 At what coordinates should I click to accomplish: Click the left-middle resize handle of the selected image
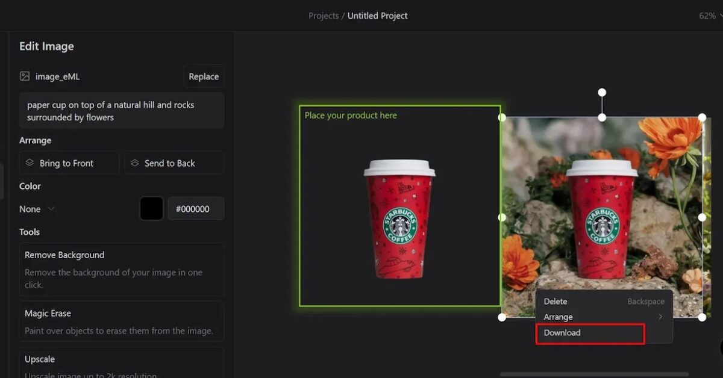click(502, 217)
